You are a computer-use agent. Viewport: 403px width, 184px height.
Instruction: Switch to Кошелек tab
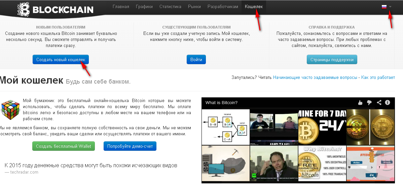[254, 7]
